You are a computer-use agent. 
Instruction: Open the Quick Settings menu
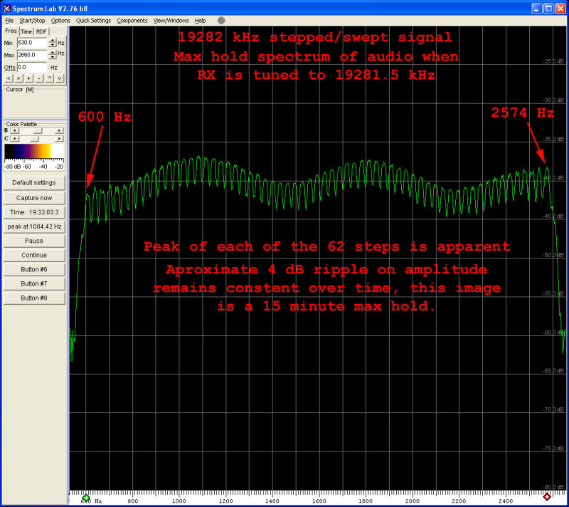[93, 21]
